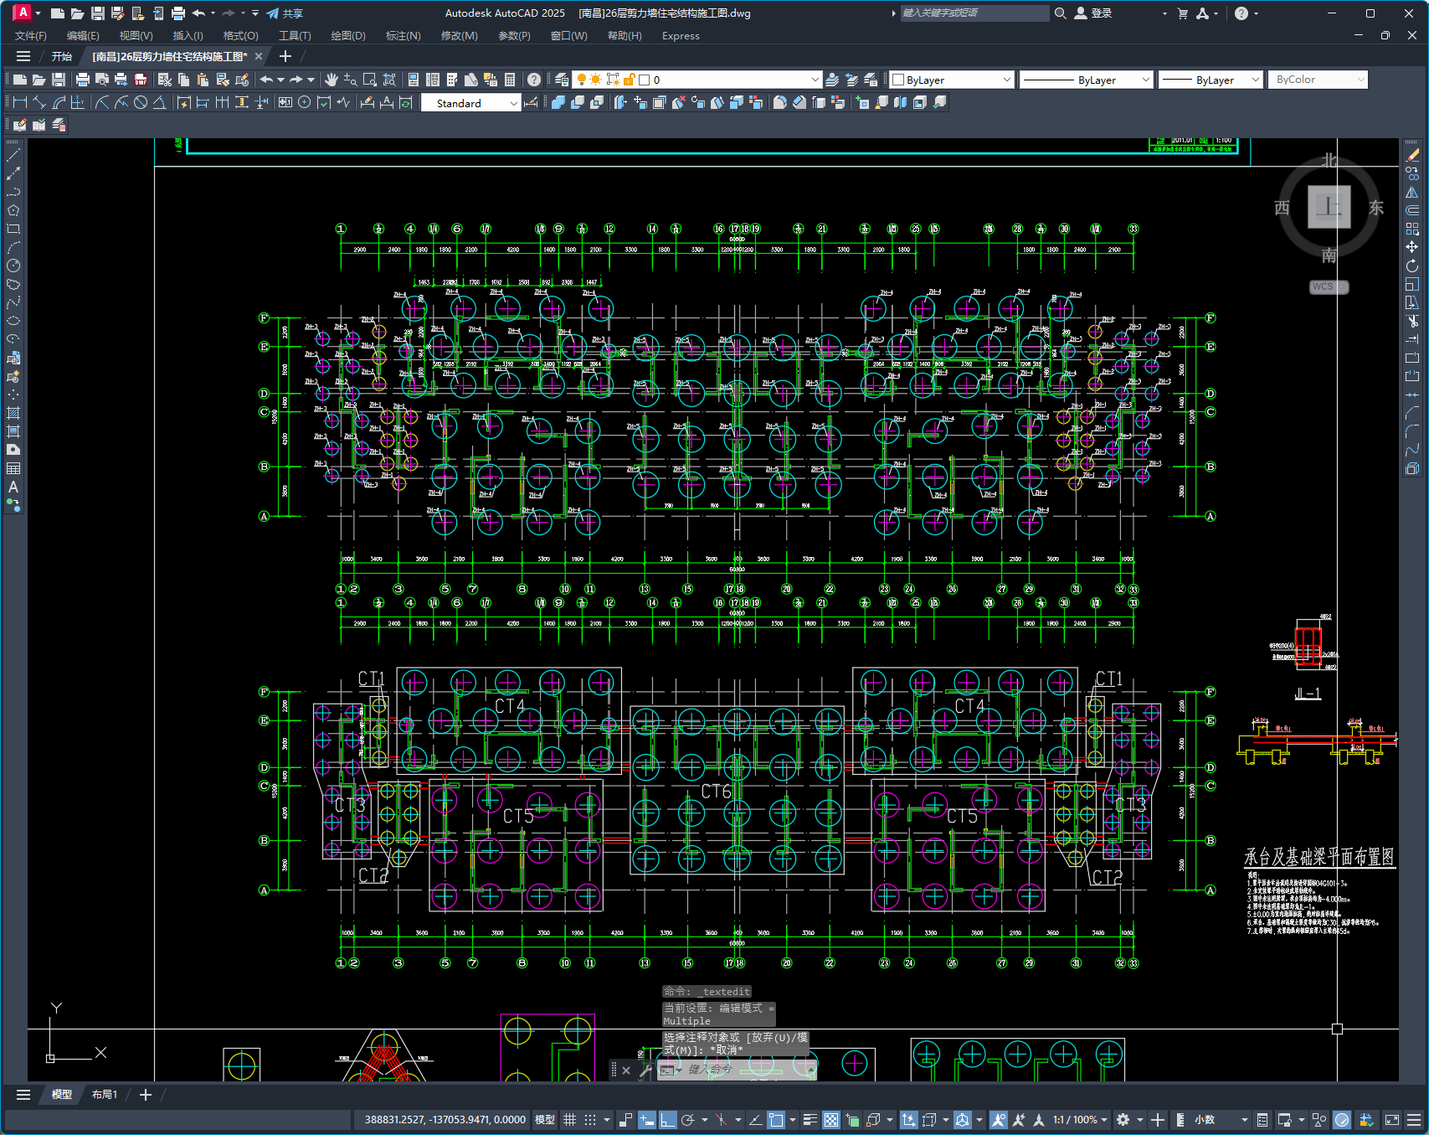The width and height of the screenshot is (1429, 1135).
Task: Toggle dynamic input in status bar
Action: point(646,1120)
